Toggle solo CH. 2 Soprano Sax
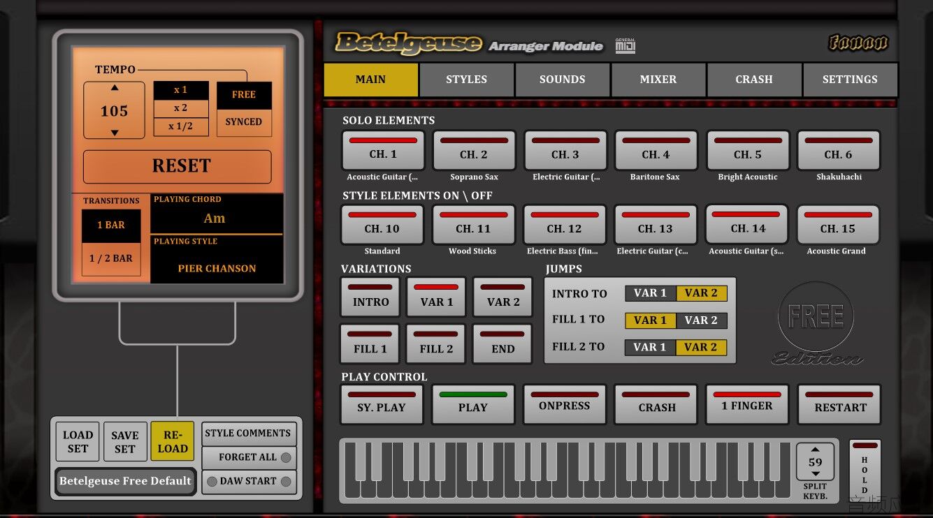 [x=474, y=151]
